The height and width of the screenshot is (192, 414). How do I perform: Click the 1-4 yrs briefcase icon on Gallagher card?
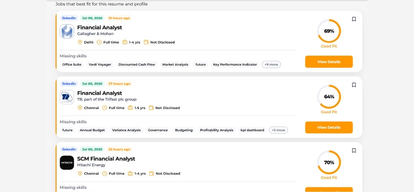125,42
